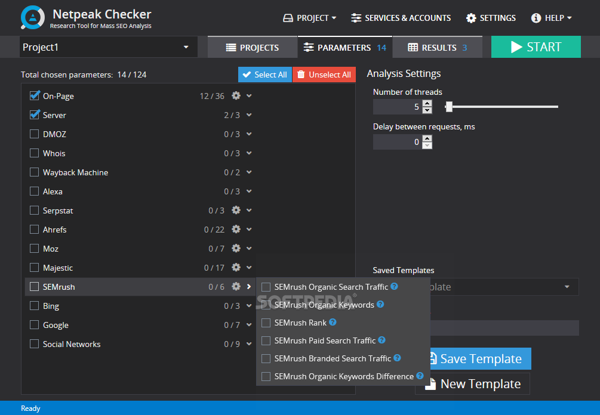Open Serpstat settings gear icon
The width and height of the screenshot is (600, 415).
coord(236,210)
